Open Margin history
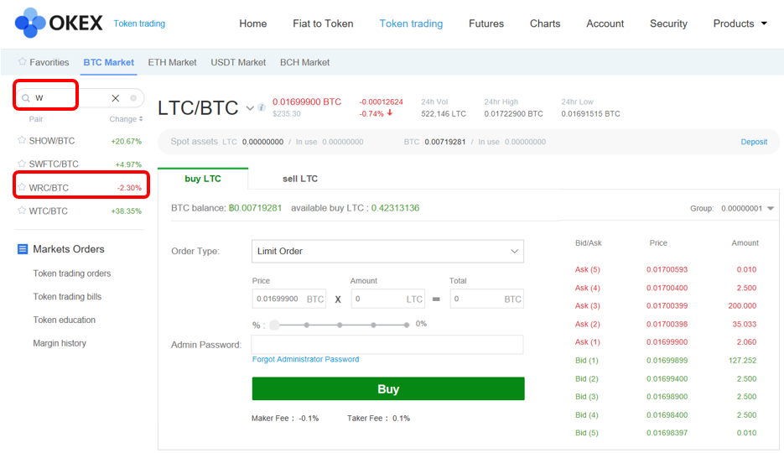 [x=60, y=343]
